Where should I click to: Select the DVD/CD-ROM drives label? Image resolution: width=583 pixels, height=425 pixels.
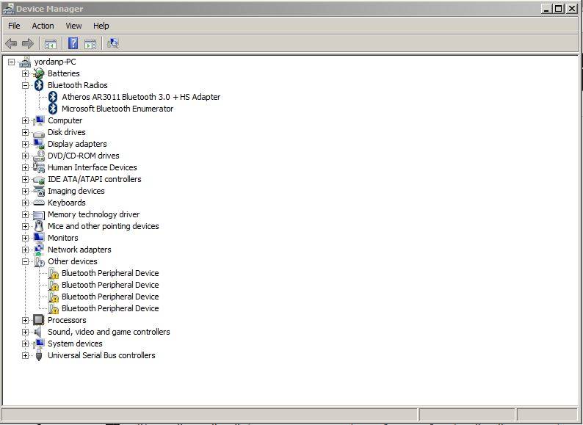click(83, 156)
